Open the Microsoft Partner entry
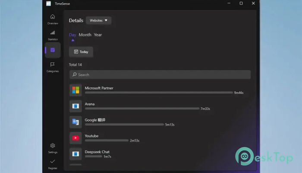 160,90
